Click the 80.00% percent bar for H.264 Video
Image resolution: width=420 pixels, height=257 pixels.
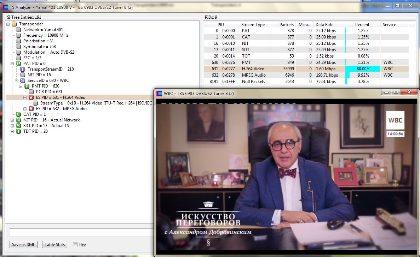(x=363, y=68)
